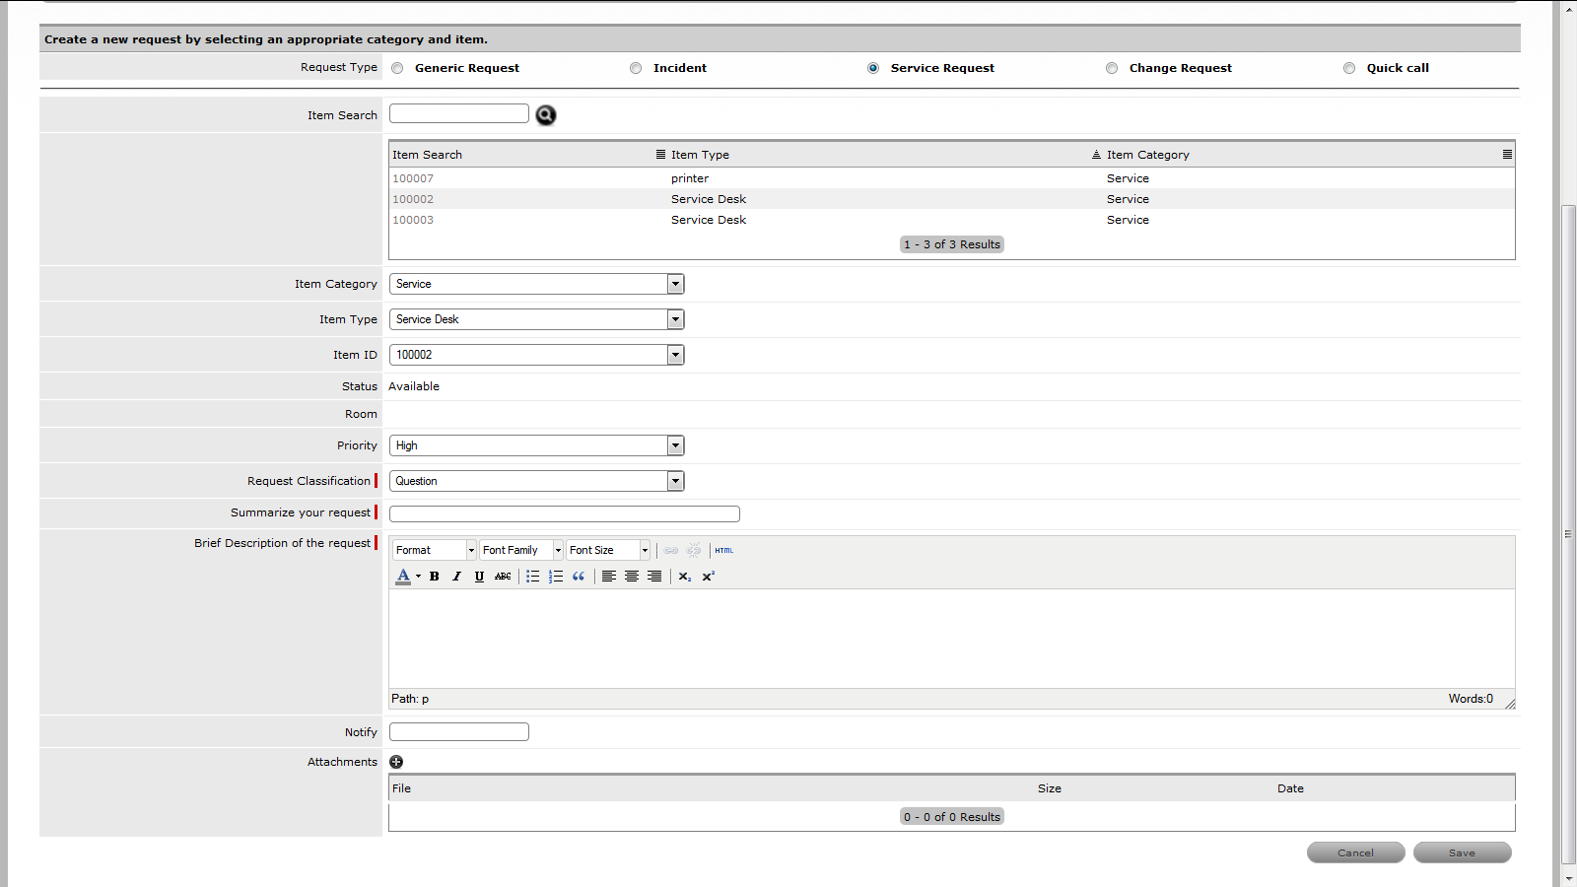Apply italic formatting in description editor

pyautogui.click(x=456, y=577)
